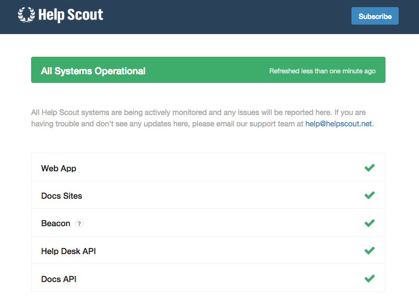The height and width of the screenshot is (301, 419).
Task: Click the Subscribe button
Action: [375, 16]
